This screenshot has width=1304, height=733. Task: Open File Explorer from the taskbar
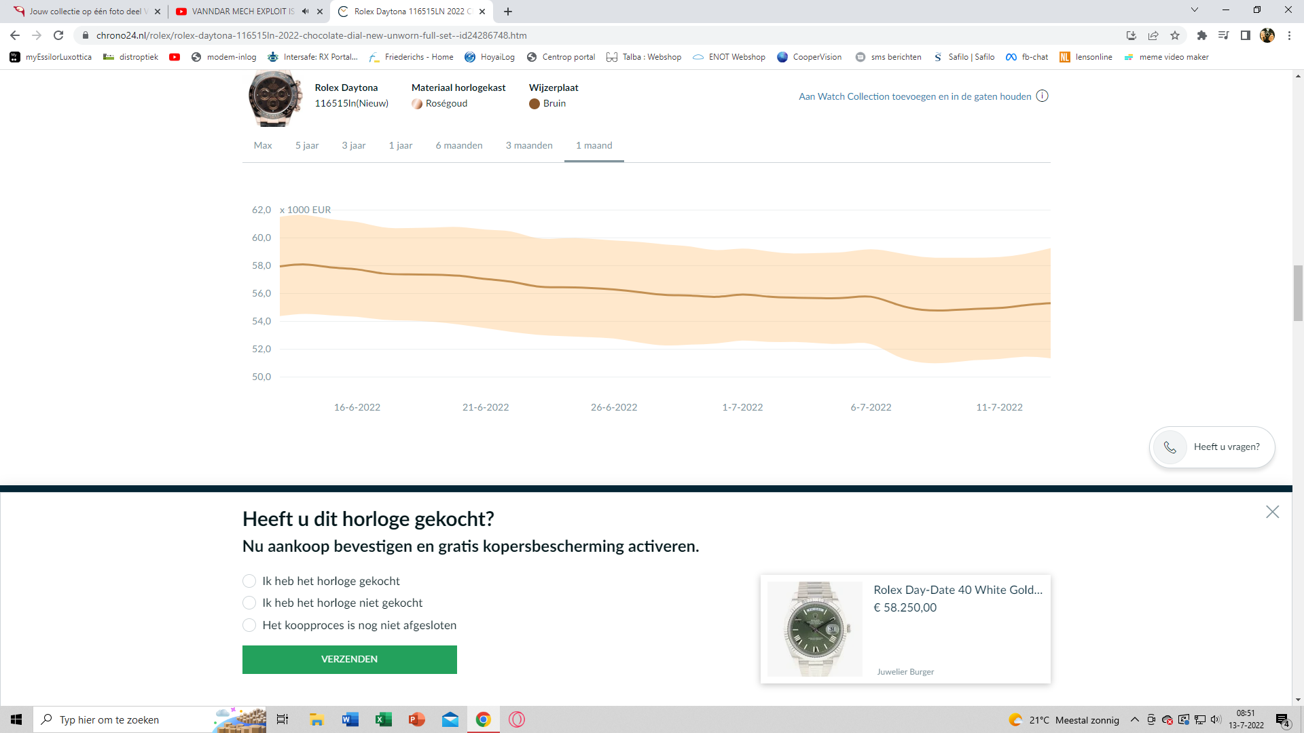(x=316, y=719)
